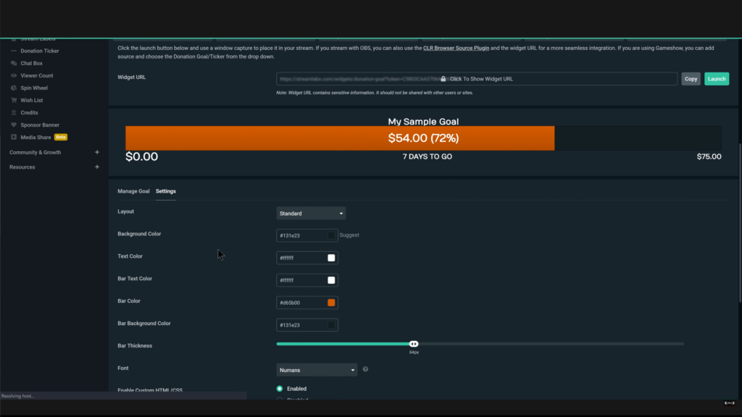The width and height of the screenshot is (742, 417).
Task: Open Text Color white swatch
Action: pos(331,258)
